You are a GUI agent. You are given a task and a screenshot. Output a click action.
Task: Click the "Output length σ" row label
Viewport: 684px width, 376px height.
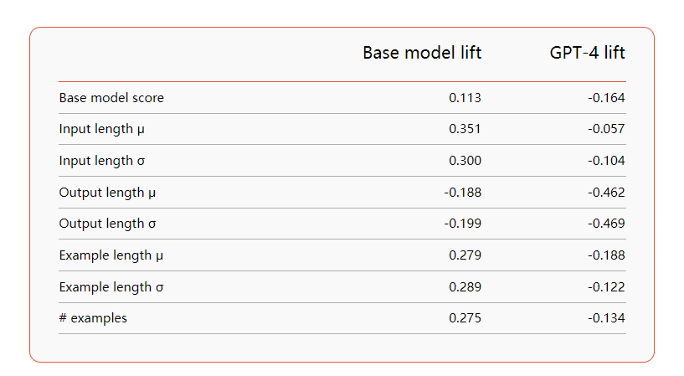(107, 224)
